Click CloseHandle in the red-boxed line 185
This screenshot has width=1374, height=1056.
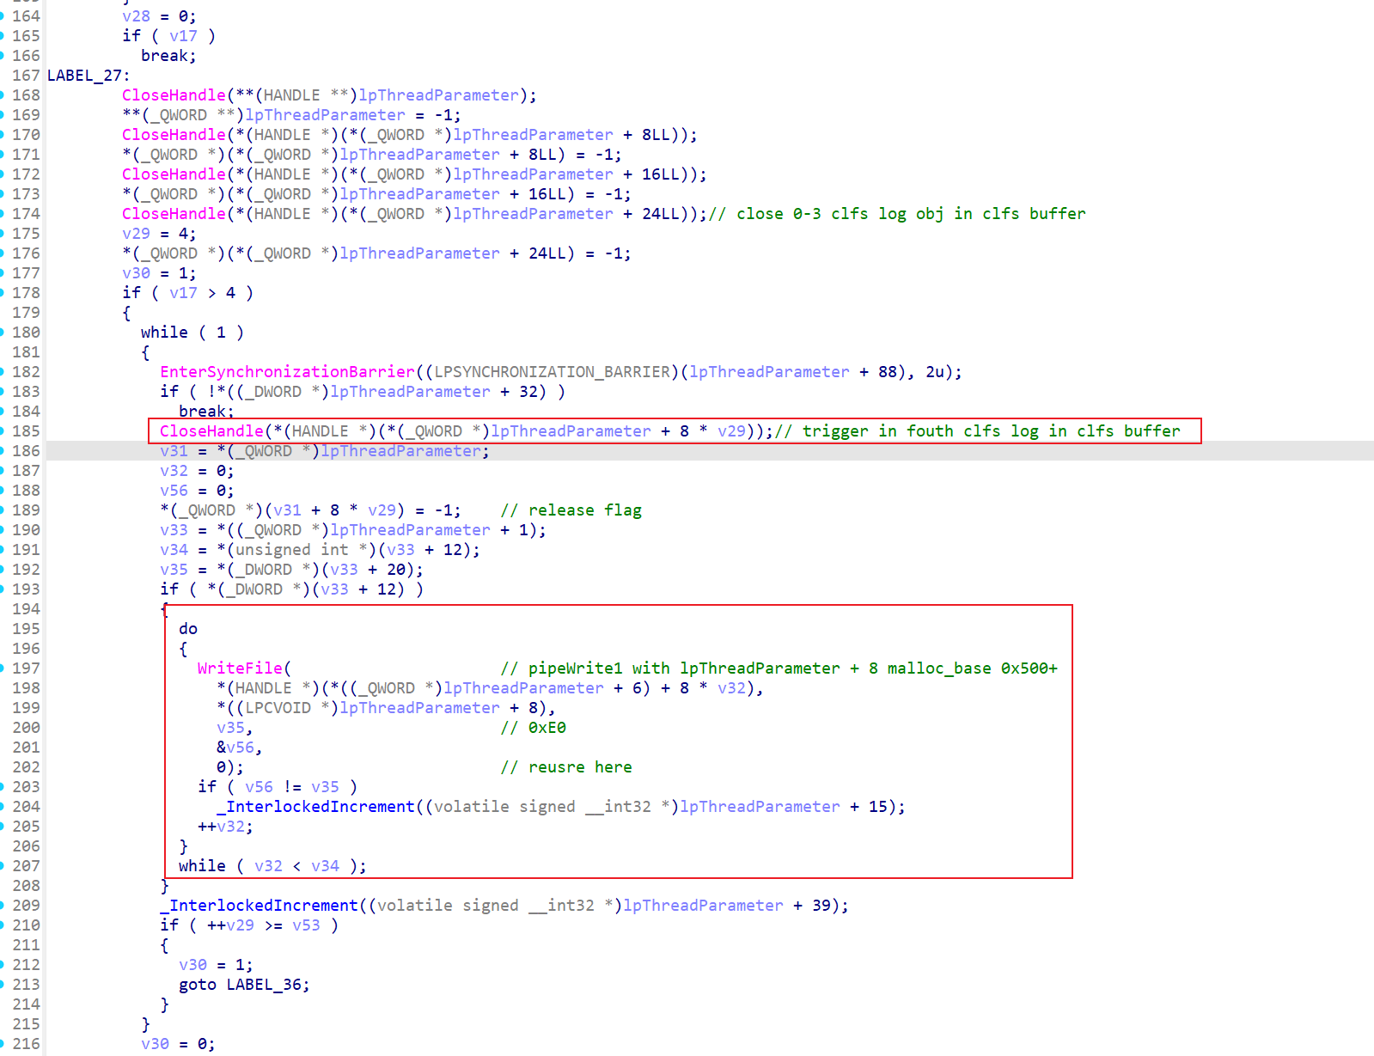coord(211,431)
